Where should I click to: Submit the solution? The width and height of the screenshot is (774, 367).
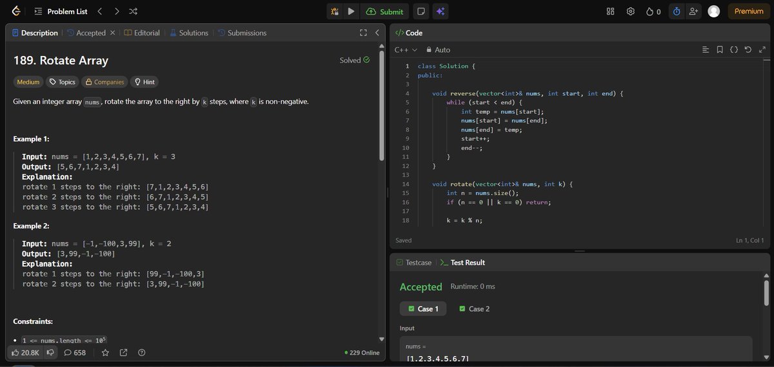click(x=385, y=12)
